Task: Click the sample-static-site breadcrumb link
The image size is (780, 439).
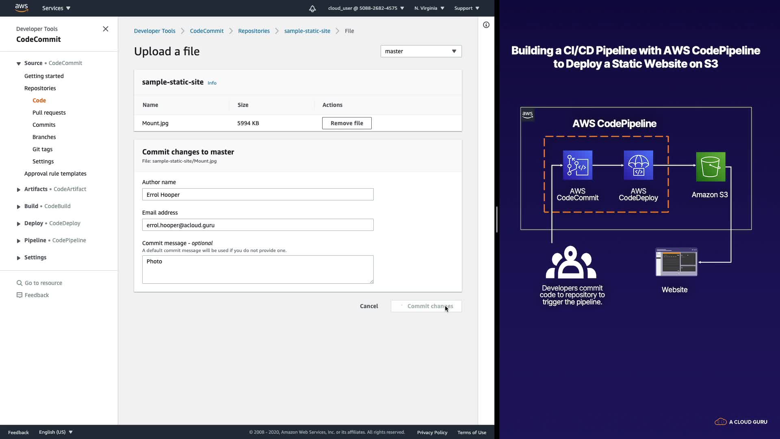Action: 307,31
